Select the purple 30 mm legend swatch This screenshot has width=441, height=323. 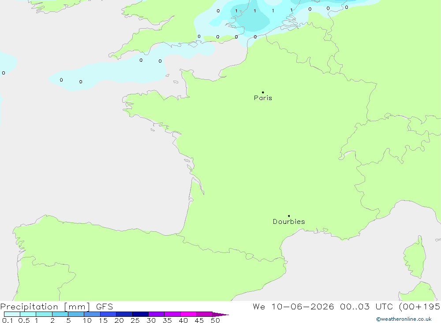click(x=157, y=314)
